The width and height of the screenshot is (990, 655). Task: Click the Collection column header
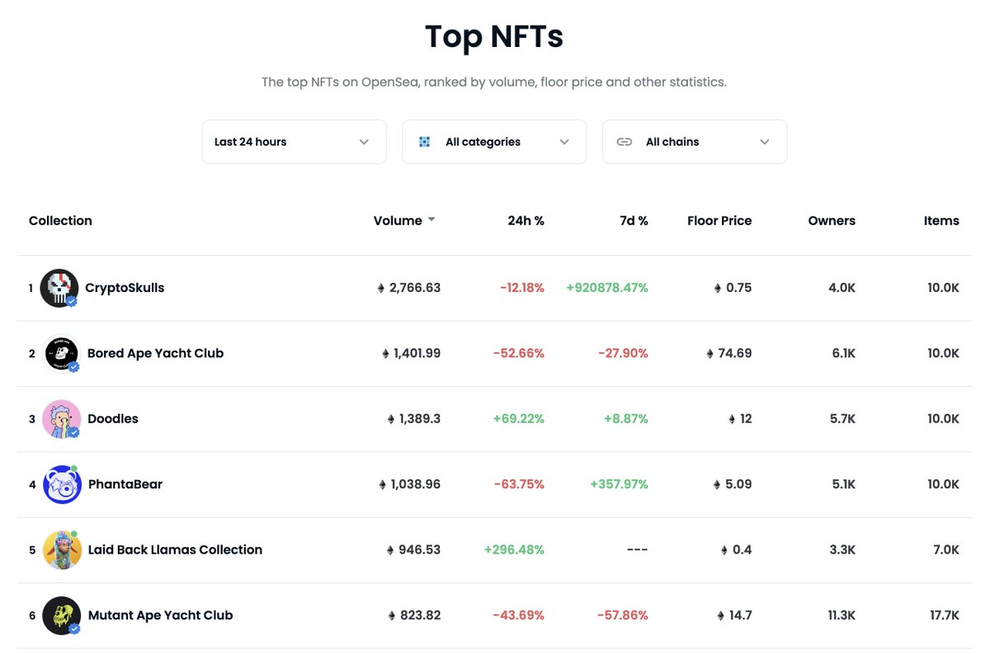(x=60, y=220)
